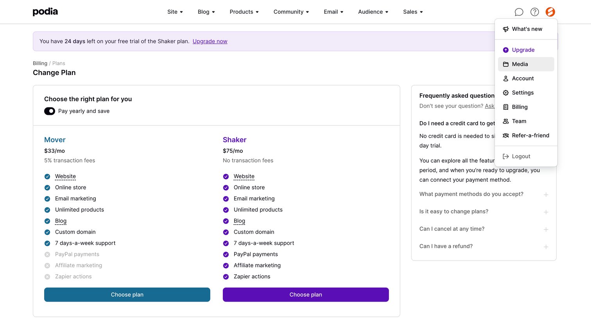The height and width of the screenshot is (318, 591).
Task: Expand 'Is it easy to change plans?' question
Action: tap(484, 212)
